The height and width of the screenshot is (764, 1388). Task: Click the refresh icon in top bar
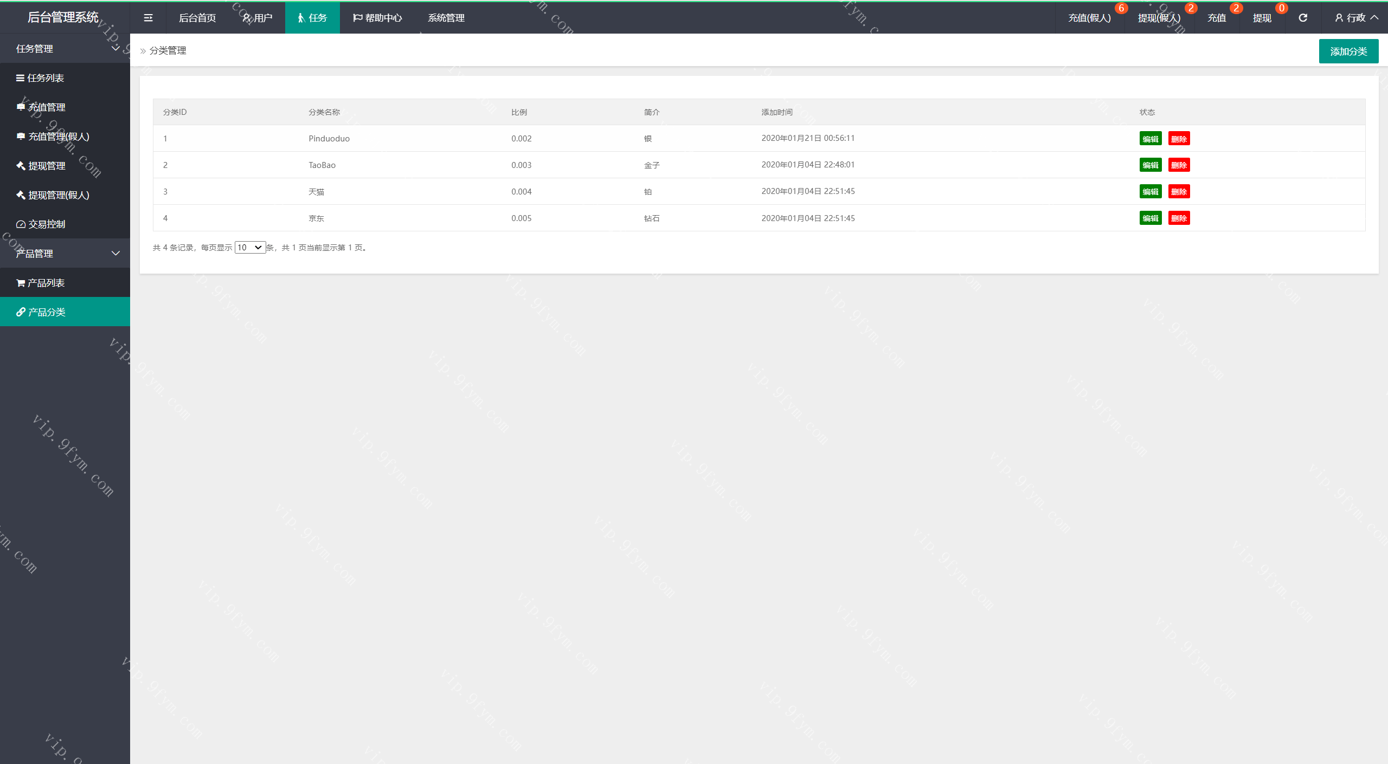(1303, 18)
